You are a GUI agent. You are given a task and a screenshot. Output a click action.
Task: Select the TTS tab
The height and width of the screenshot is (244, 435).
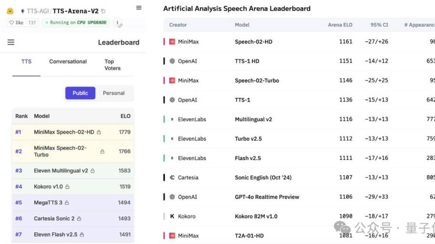26,62
